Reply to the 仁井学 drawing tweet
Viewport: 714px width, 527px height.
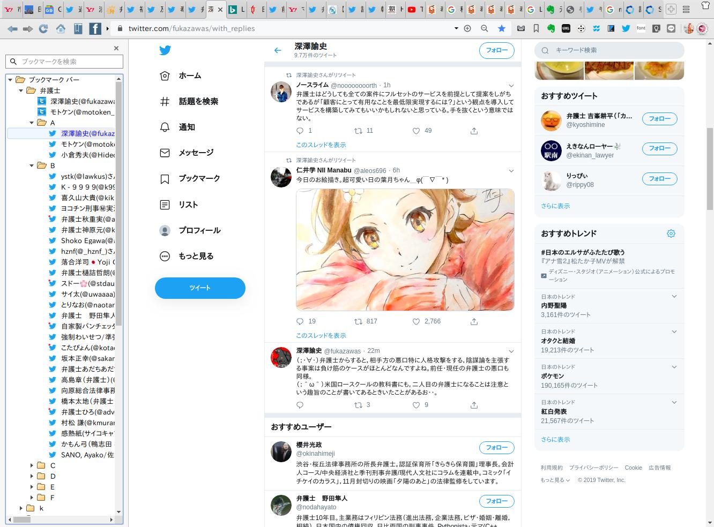(x=300, y=321)
